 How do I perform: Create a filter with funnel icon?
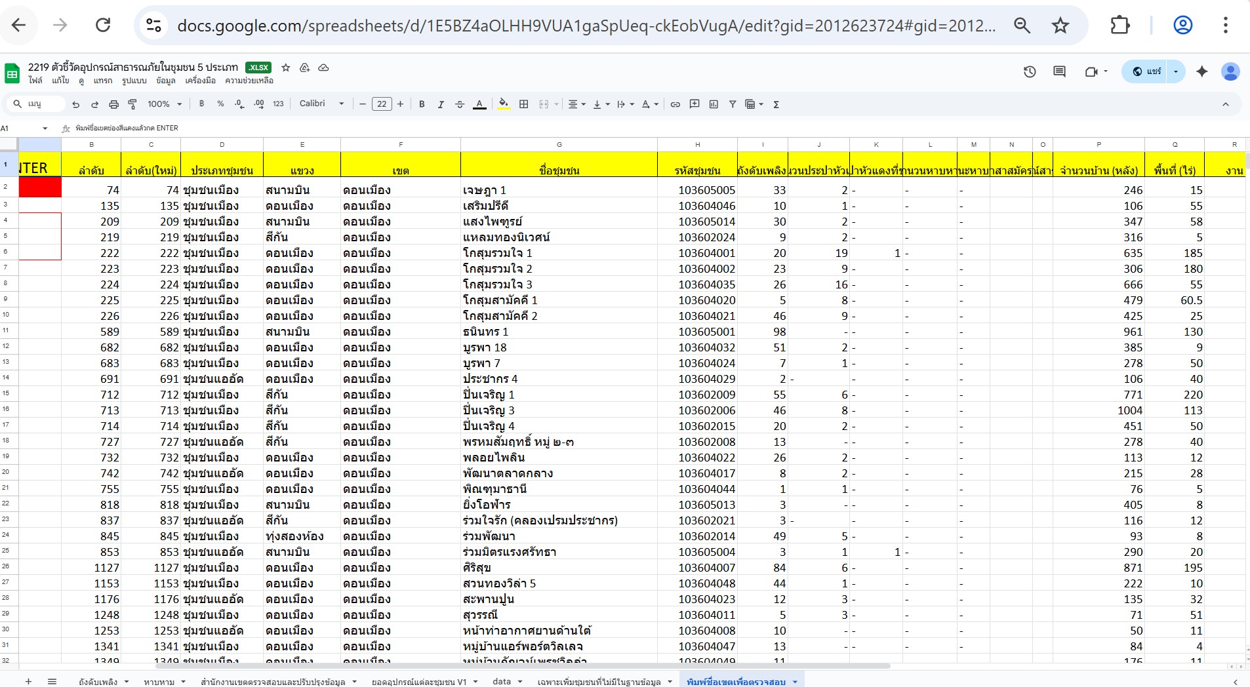pyautogui.click(x=733, y=104)
